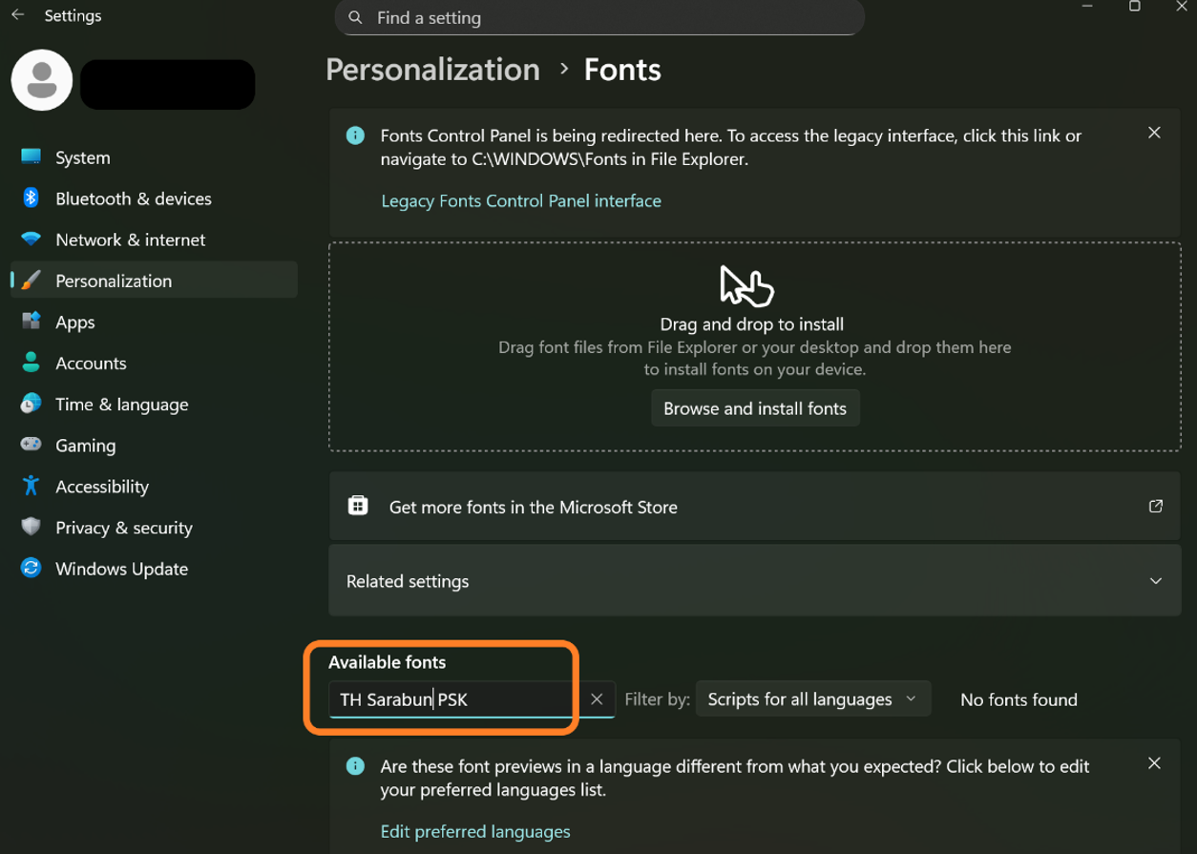Select Accounts in the sidebar

(x=91, y=363)
